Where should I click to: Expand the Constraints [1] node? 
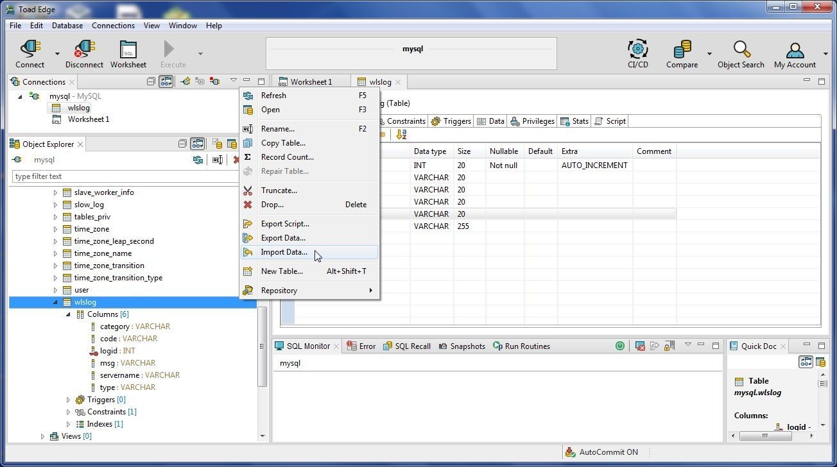(x=68, y=412)
